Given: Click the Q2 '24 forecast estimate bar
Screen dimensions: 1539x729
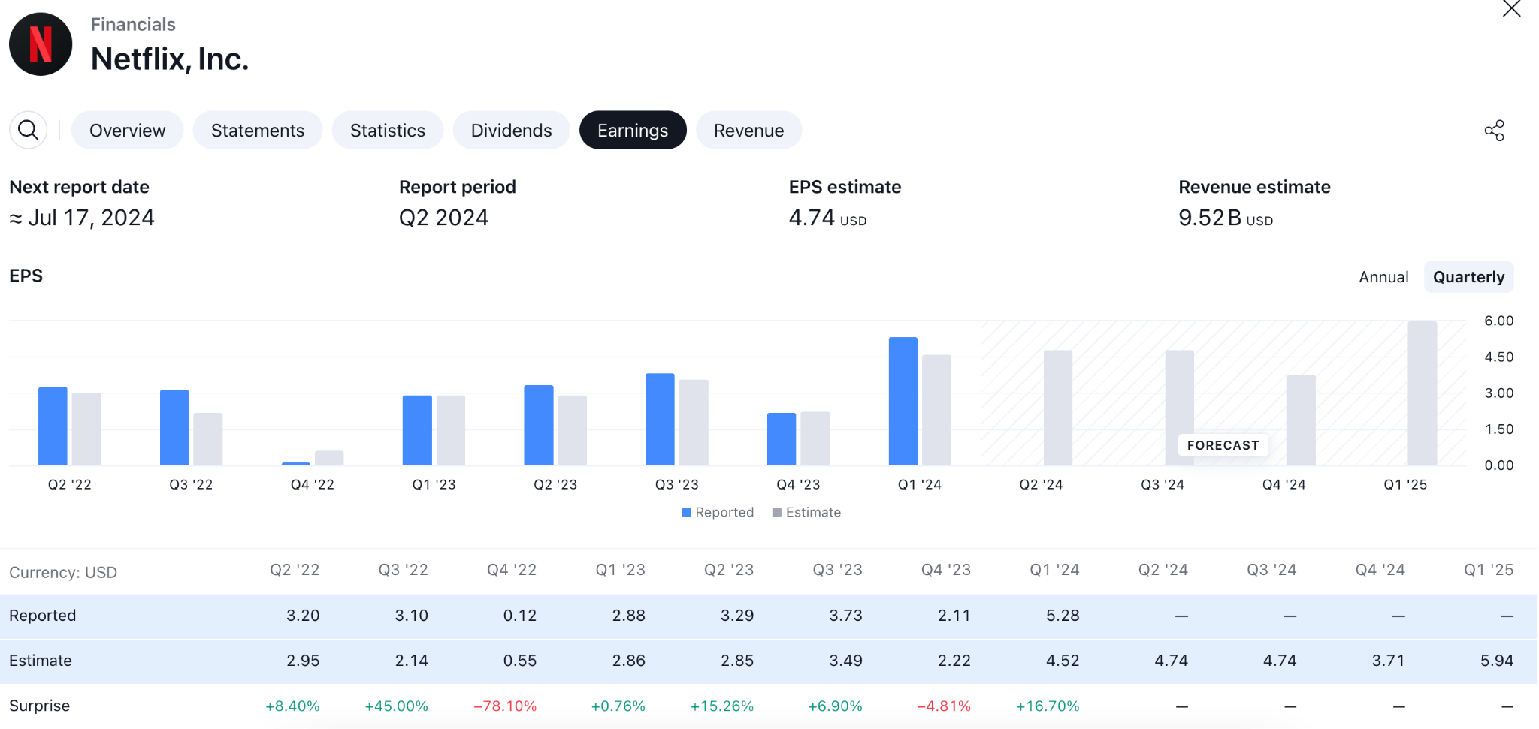Looking at the screenshot, I should point(1057,408).
